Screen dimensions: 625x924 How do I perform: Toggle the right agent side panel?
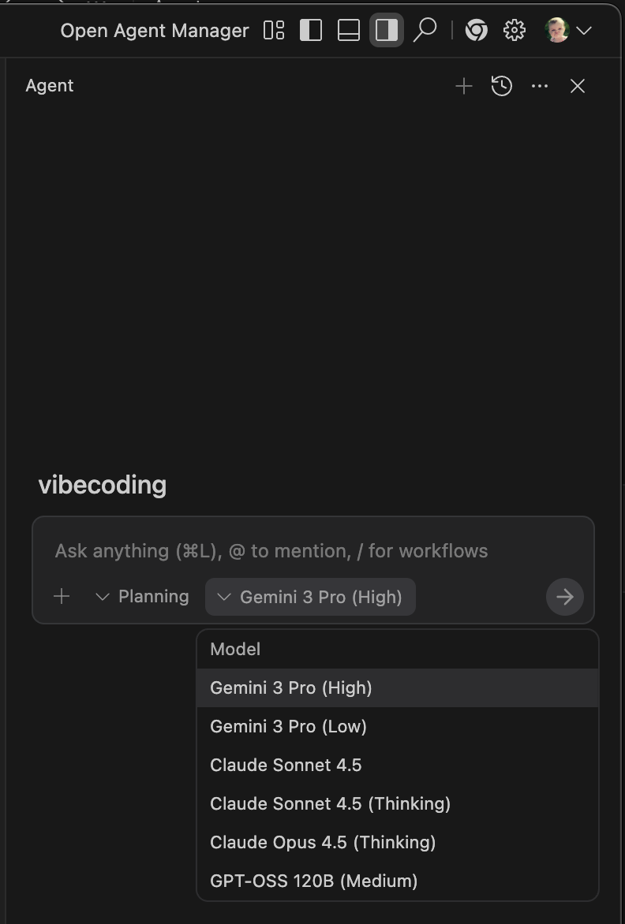387,31
